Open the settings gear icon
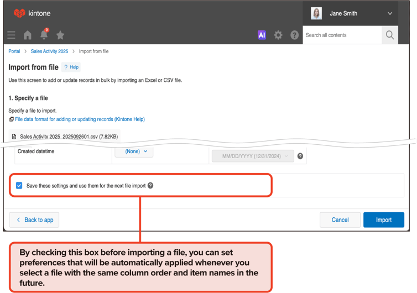Image resolution: width=417 pixels, height=293 pixels. 278,35
